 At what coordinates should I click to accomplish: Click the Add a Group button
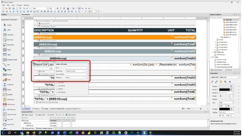pyautogui.click(x=28, y=115)
